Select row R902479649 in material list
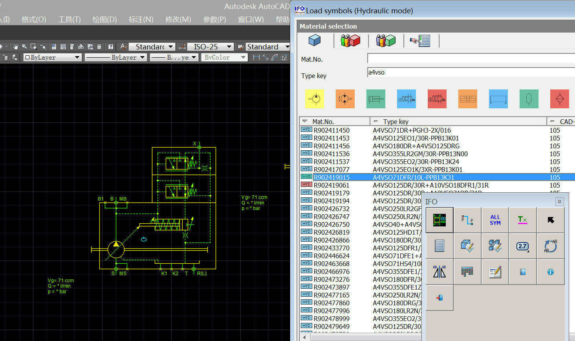575x341 pixels. click(x=361, y=326)
